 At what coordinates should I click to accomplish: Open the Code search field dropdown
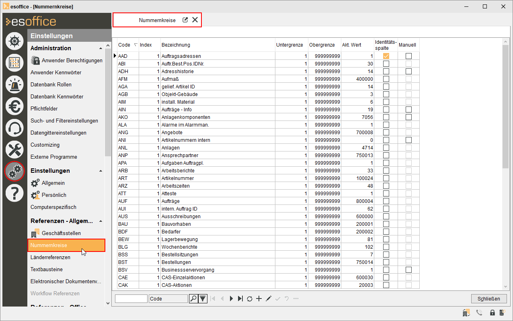coord(168,299)
